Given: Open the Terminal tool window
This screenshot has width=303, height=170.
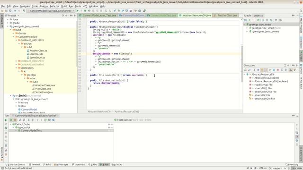Looking at the screenshot, I should [x=35, y=165].
